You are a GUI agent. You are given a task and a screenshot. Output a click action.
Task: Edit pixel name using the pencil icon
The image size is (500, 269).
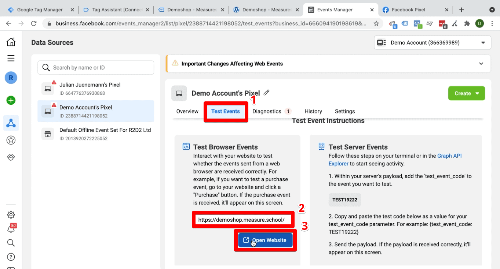click(266, 93)
